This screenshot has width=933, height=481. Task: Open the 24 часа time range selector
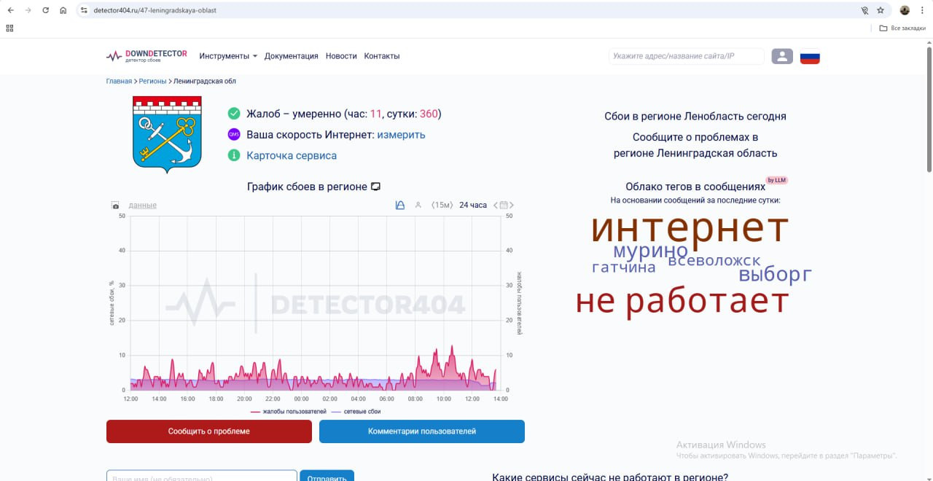(472, 206)
